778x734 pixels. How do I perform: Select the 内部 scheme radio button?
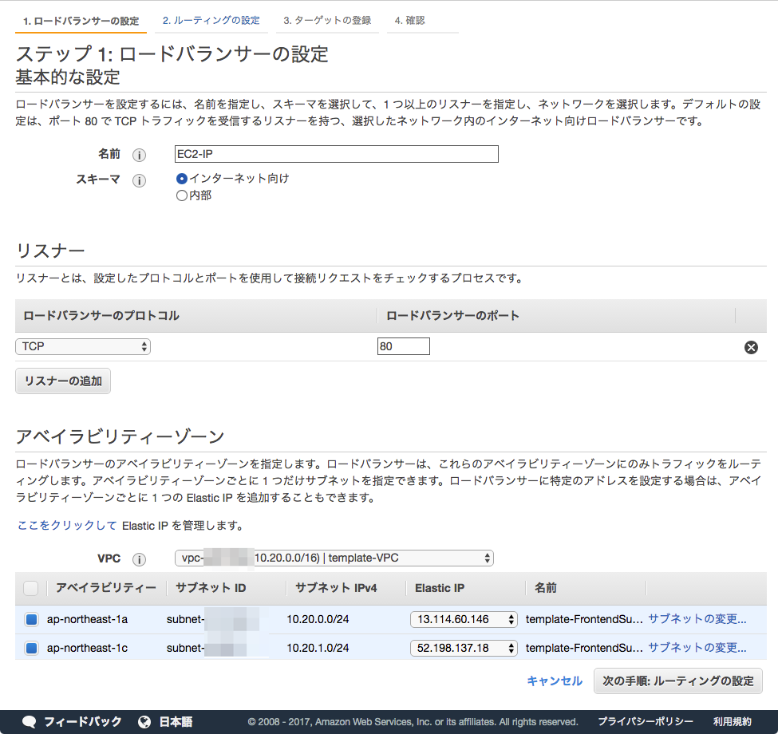[x=180, y=195]
